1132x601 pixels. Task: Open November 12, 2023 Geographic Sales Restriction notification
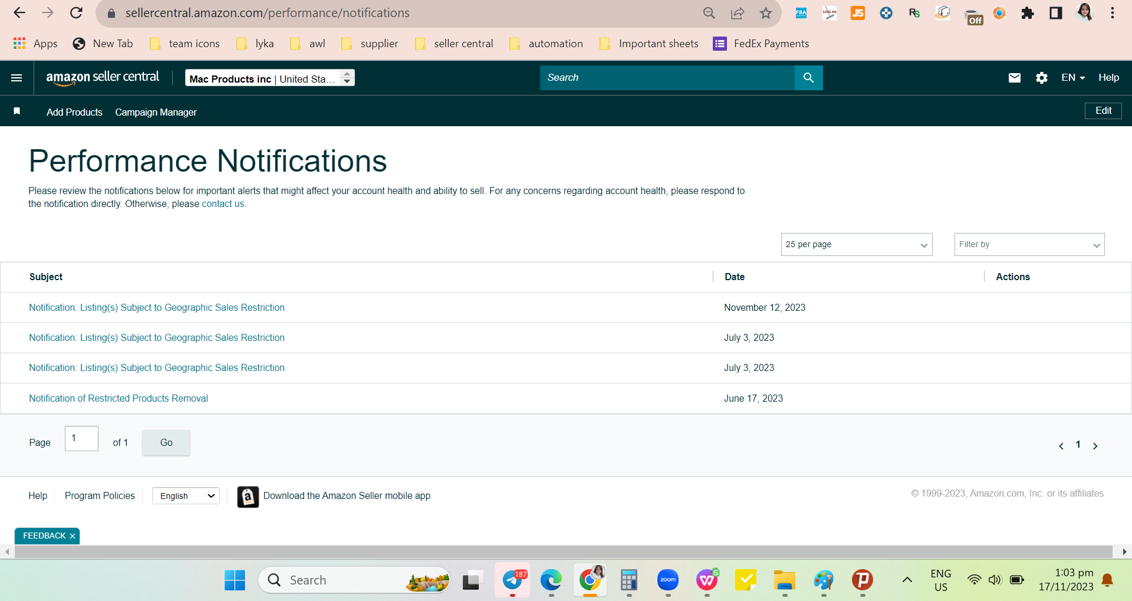click(157, 308)
